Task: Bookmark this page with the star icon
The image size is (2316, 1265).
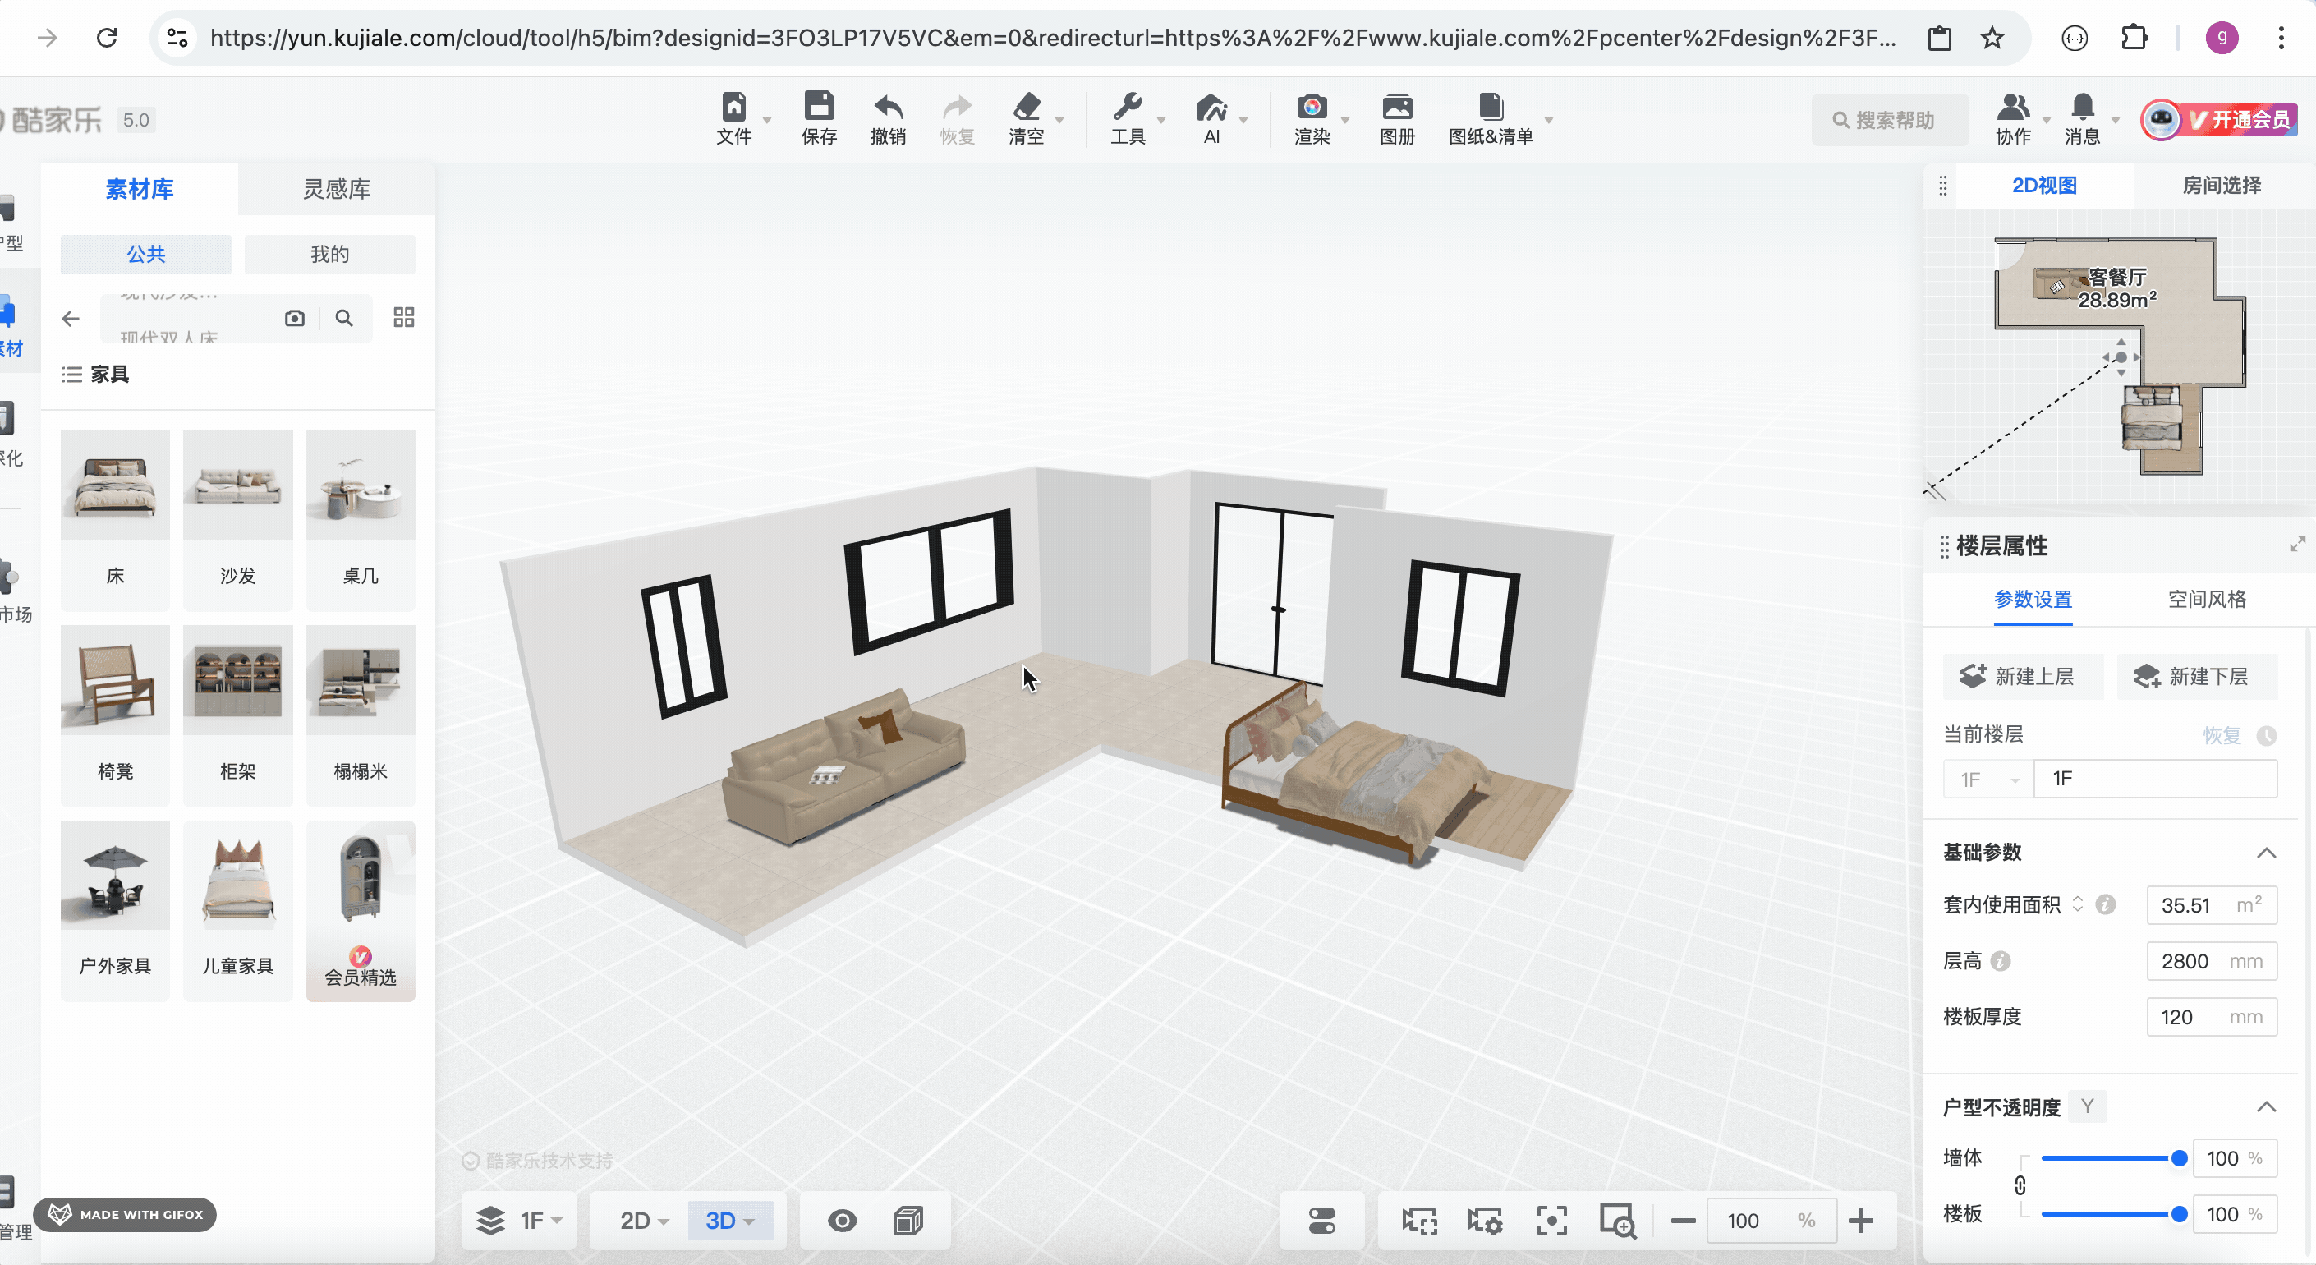Action: pos(1992,38)
